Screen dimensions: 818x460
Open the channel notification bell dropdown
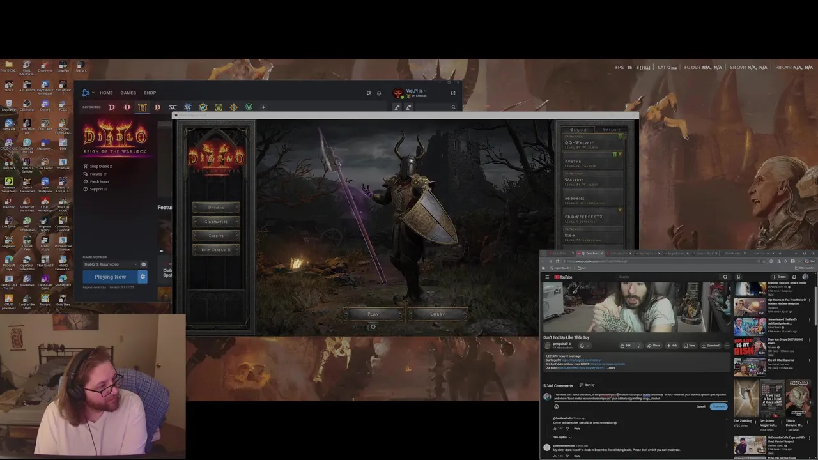click(585, 346)
